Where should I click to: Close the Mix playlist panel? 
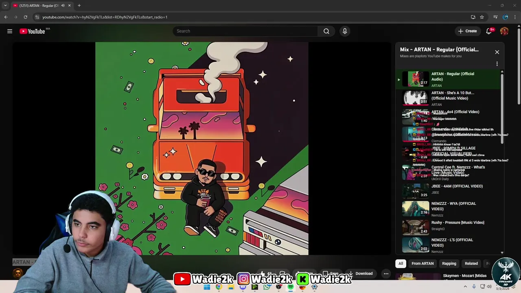497,52
